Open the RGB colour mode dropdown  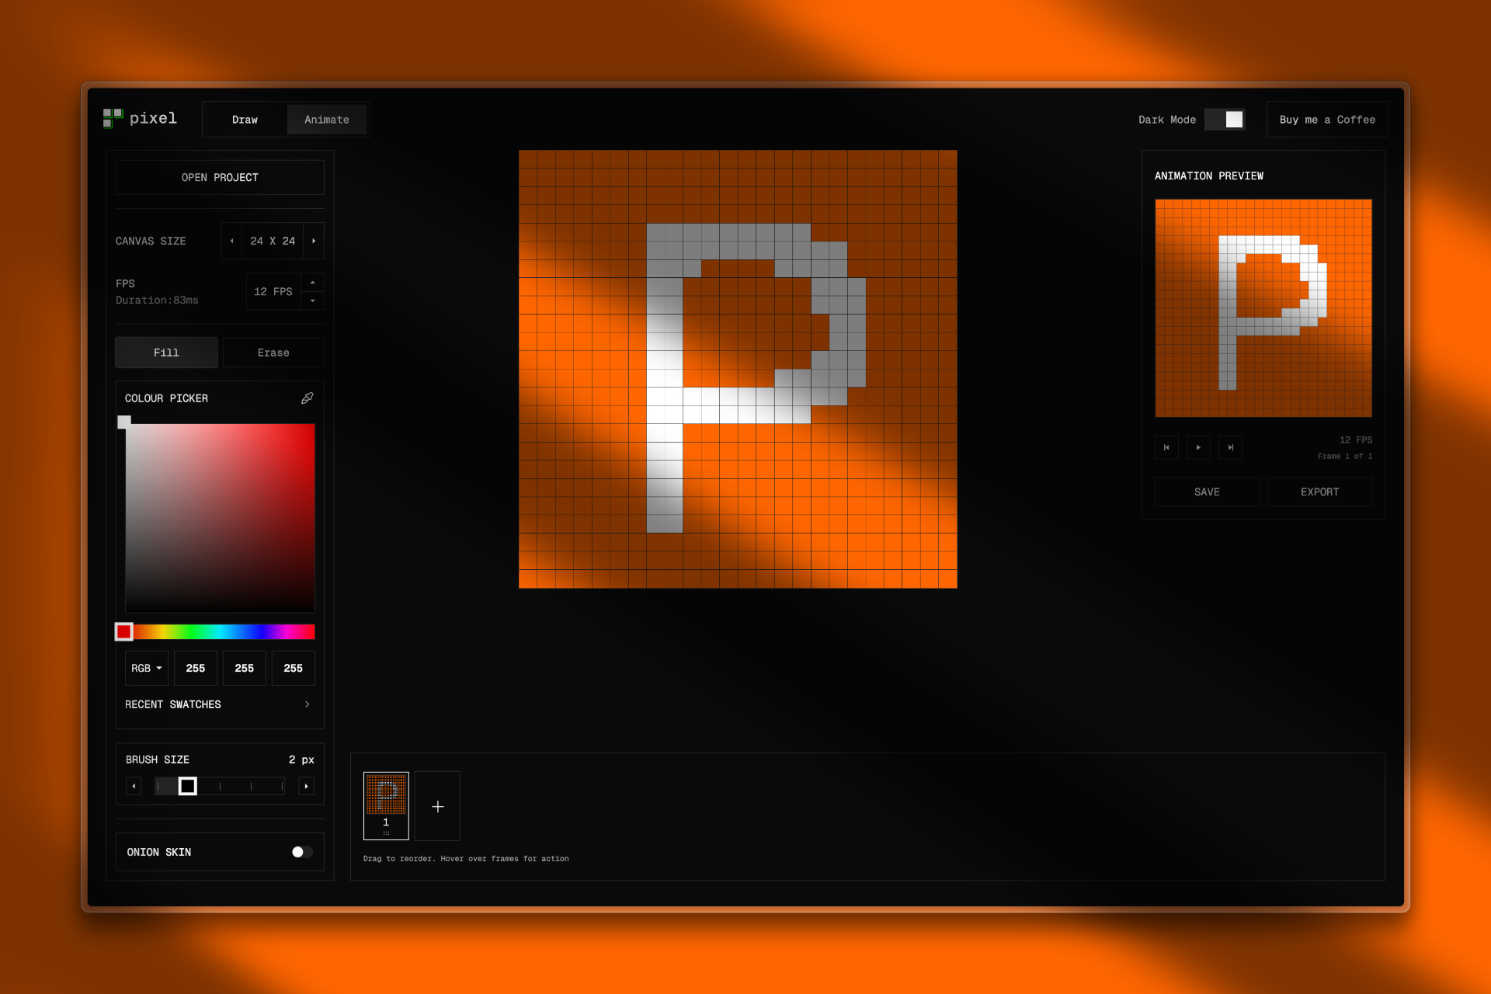(x=146, y=668)
